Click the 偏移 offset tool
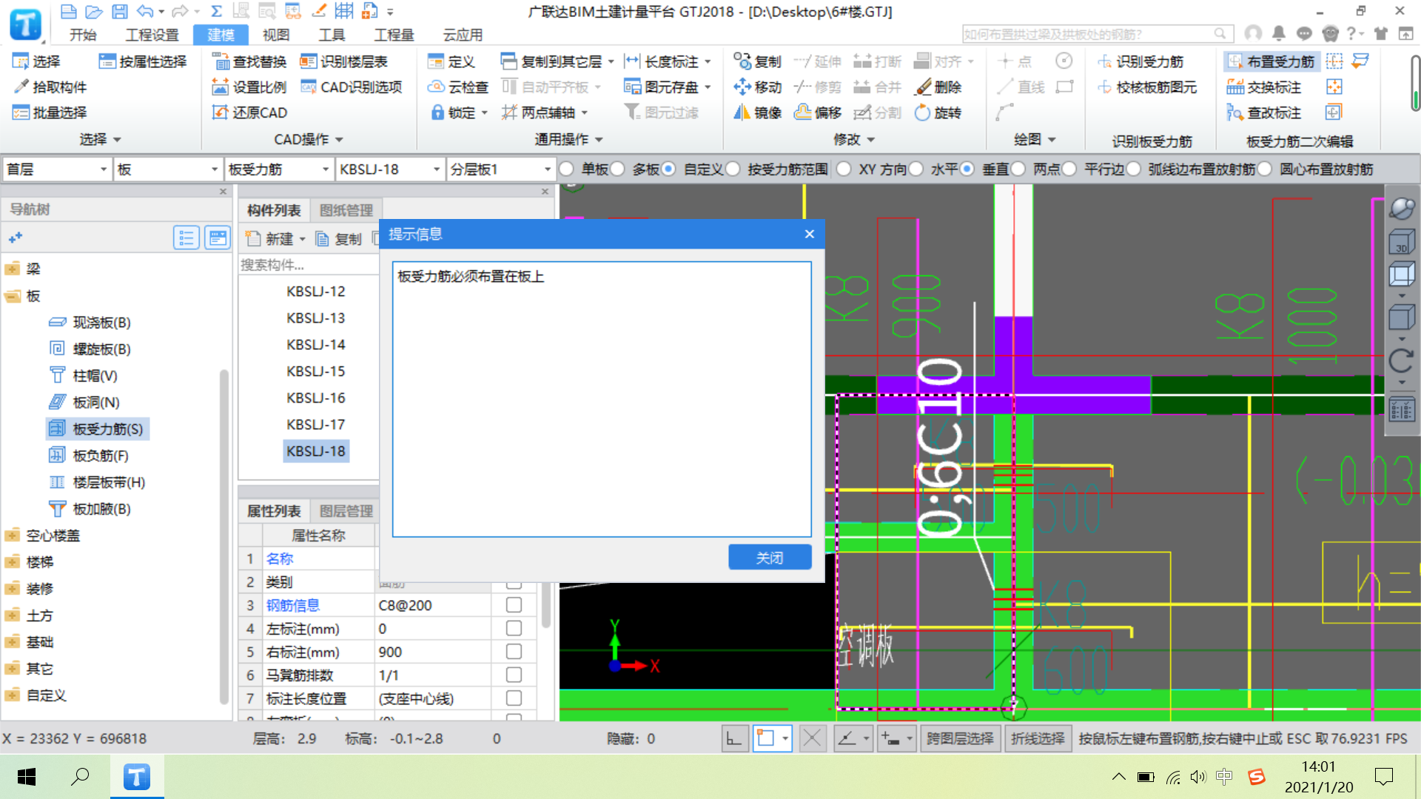The image size is (1421, 799). click(x=818, y=112)
